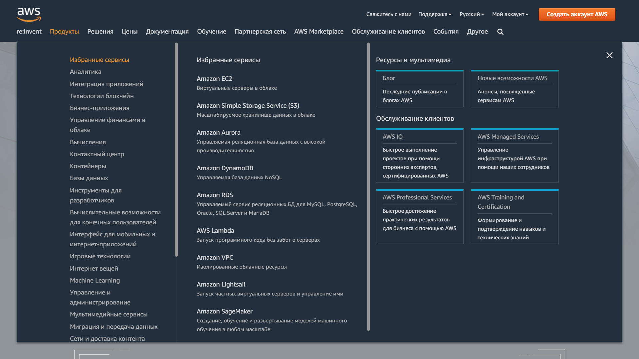Open Amazon Simple Storage Service (S3)
639x359 pixels.
pos(248,106)
